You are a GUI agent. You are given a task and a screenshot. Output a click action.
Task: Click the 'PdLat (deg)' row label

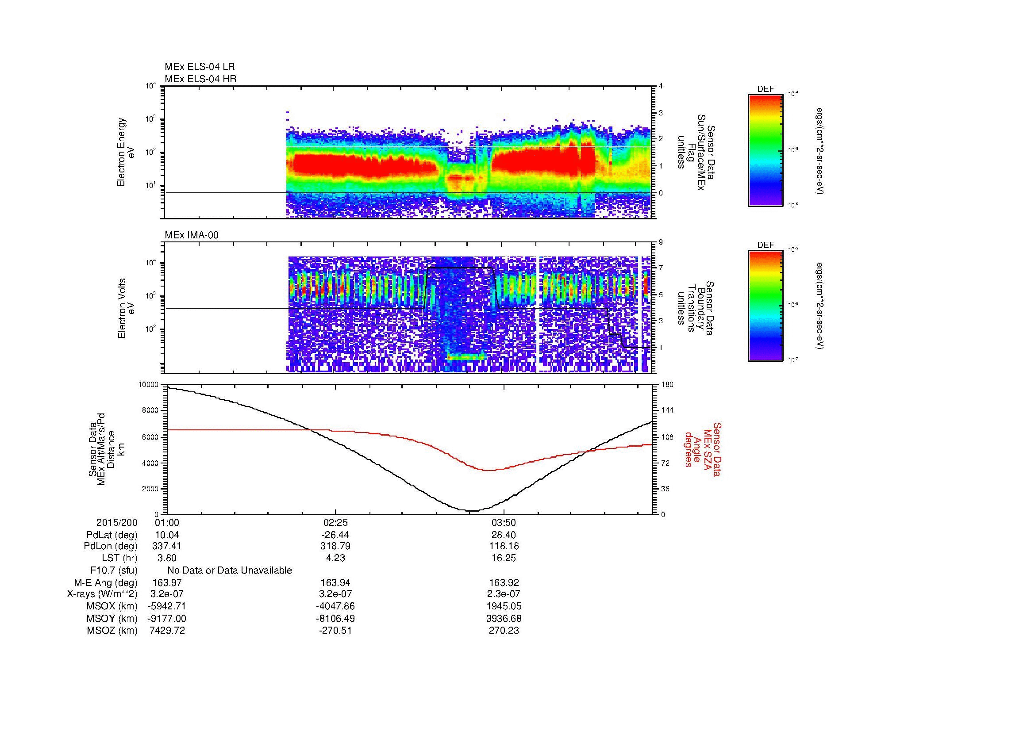click(x=112, y=535)
